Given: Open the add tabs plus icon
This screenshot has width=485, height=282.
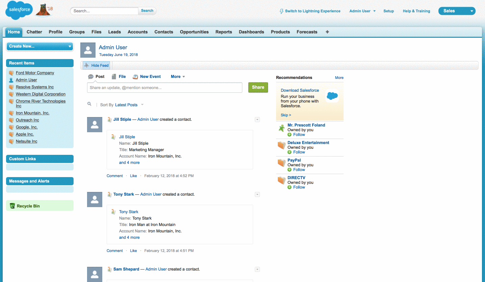Looking at the screenshot, I should (x=327, y=32).
